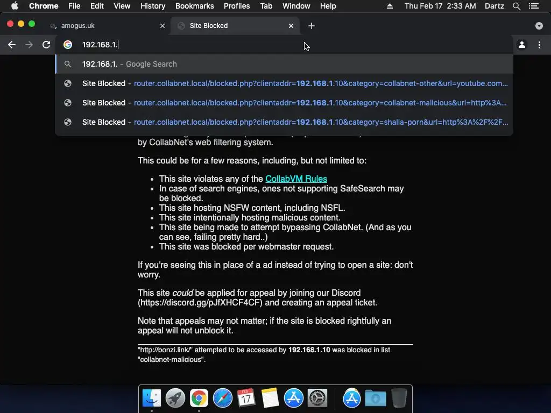The width and height of the screenshot is (551, 413).
Task: Select the collabnet-other youtube.com suggestion
Action: click(x=284, y=83)
